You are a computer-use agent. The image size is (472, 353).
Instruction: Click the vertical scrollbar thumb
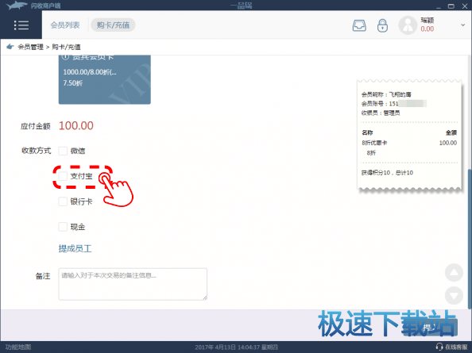tap(469, 239)
